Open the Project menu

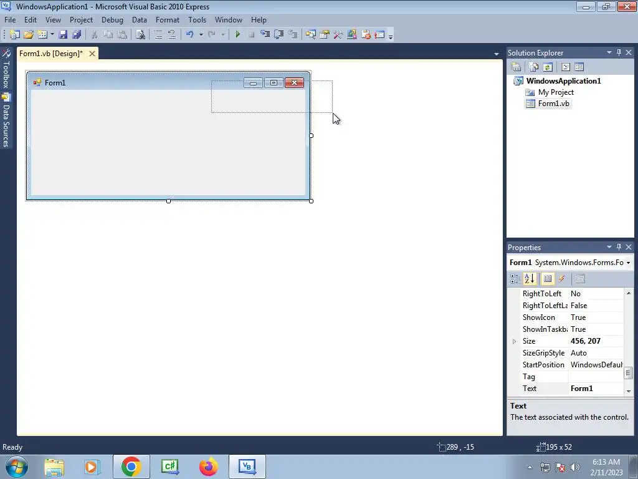click(81, 19)
